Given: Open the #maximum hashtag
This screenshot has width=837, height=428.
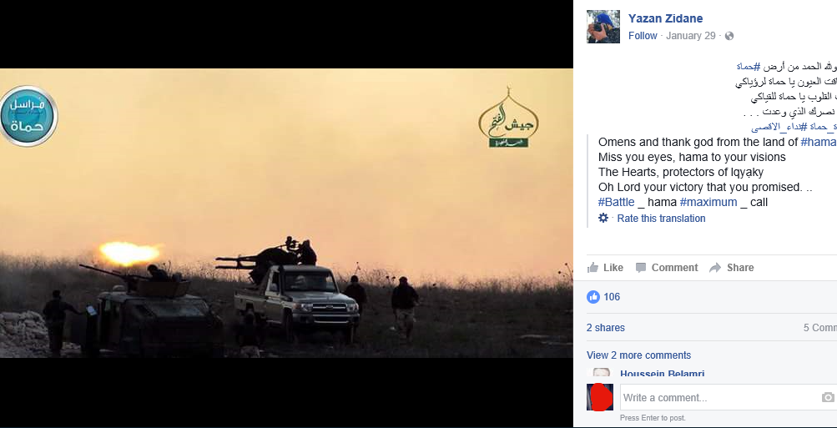Looking at the screenshot, I should click(708, 202).
